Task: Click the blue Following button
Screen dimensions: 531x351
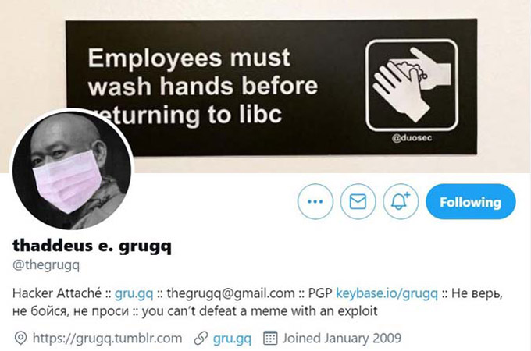Action: [x=471, y=202]
